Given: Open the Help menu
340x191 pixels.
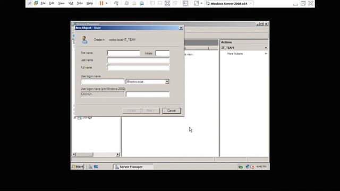Looking at the screenshot, I should click(x=90, y=3).
